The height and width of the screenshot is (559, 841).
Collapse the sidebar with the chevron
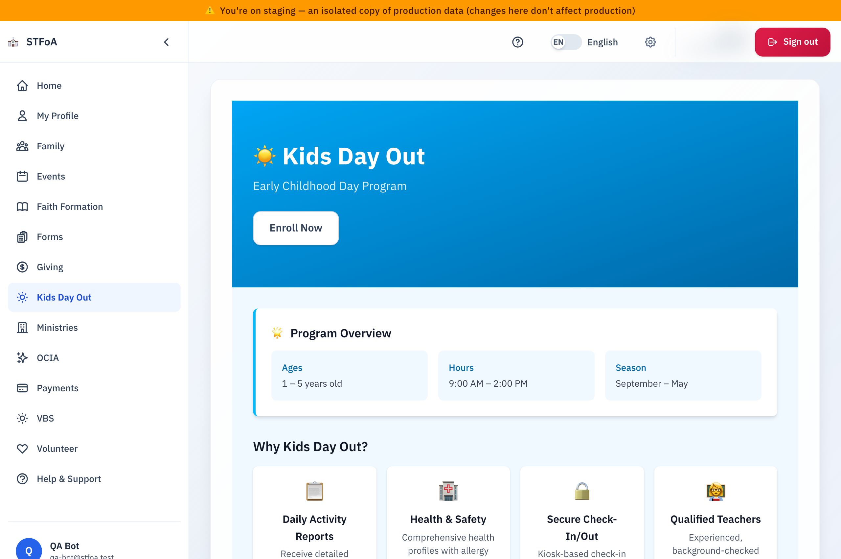pyautogui.click(x=166, y=42)
